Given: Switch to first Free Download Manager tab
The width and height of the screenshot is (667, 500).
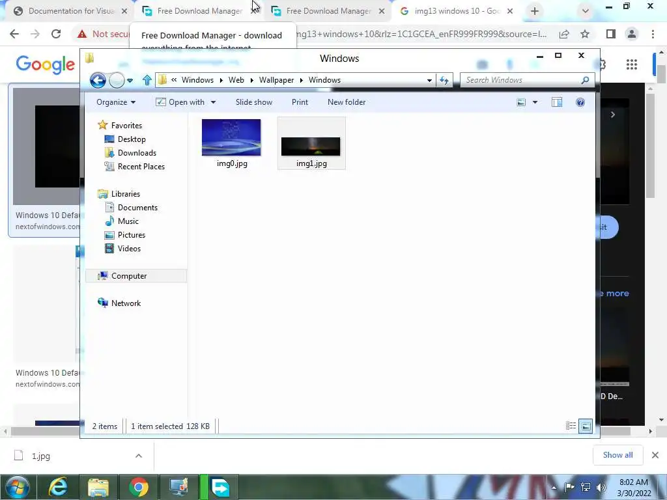Looking at the screenshot, I should 199,11.
